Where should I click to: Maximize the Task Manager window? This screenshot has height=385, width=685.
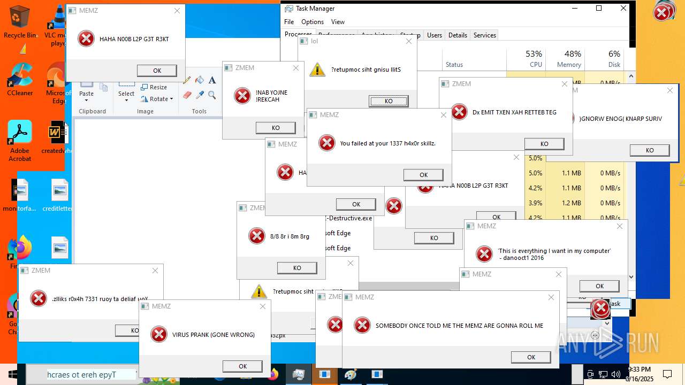click(599, 8)
